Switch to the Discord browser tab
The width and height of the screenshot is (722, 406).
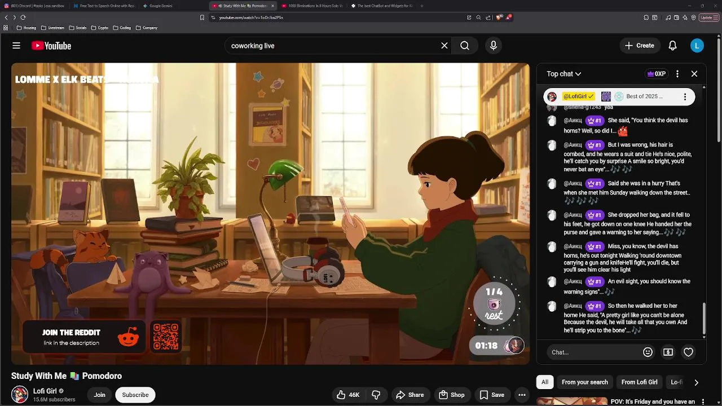tap(34, 6)
